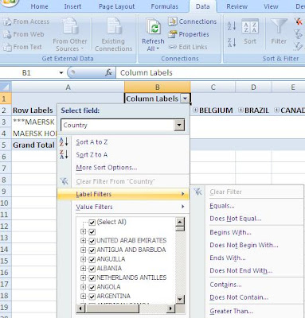Open the Select field Country dropdown

pos(179,125)
